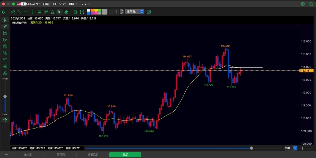Open the ローソク chart type dropdown
Viewport: 316px width, 158px height.
[60, 4]
